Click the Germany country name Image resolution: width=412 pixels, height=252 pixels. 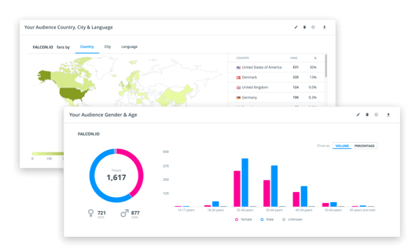[249, 97]
